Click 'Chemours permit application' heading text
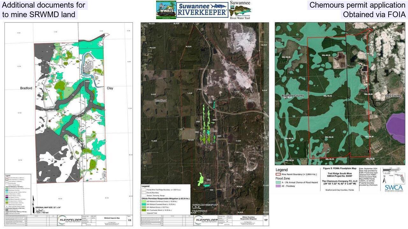Screen dimensions: 408x229 point(357,5)
